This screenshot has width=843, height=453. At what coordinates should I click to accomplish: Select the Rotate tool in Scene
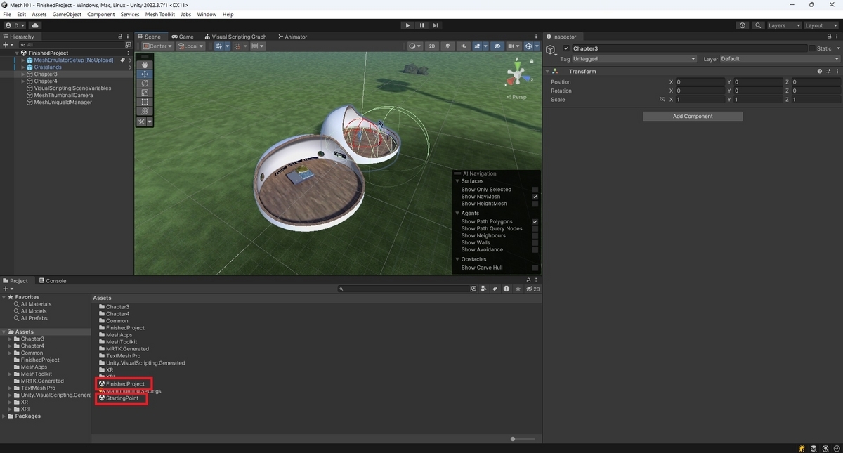click(x=145, y=83)
